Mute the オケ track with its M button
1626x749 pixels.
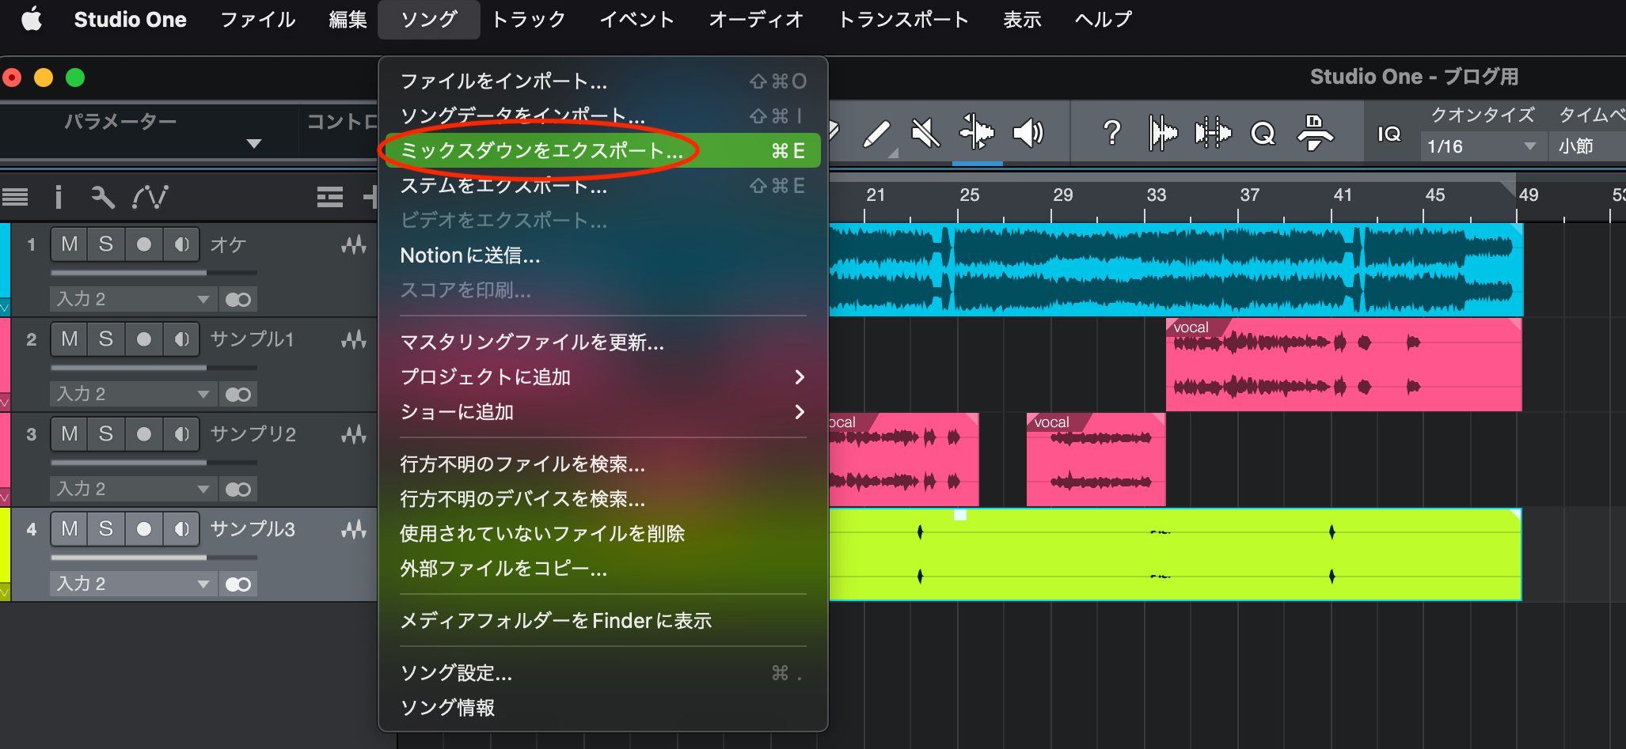69,244
